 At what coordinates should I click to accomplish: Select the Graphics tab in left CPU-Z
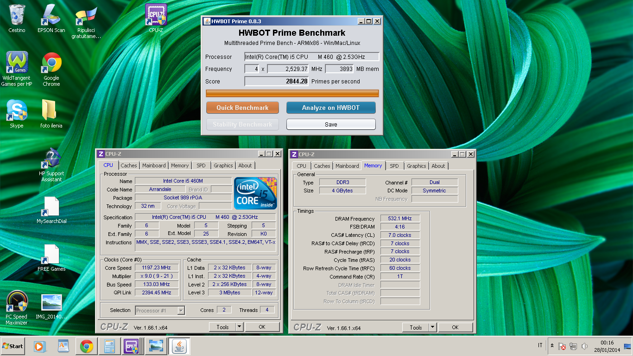(223, 165)
